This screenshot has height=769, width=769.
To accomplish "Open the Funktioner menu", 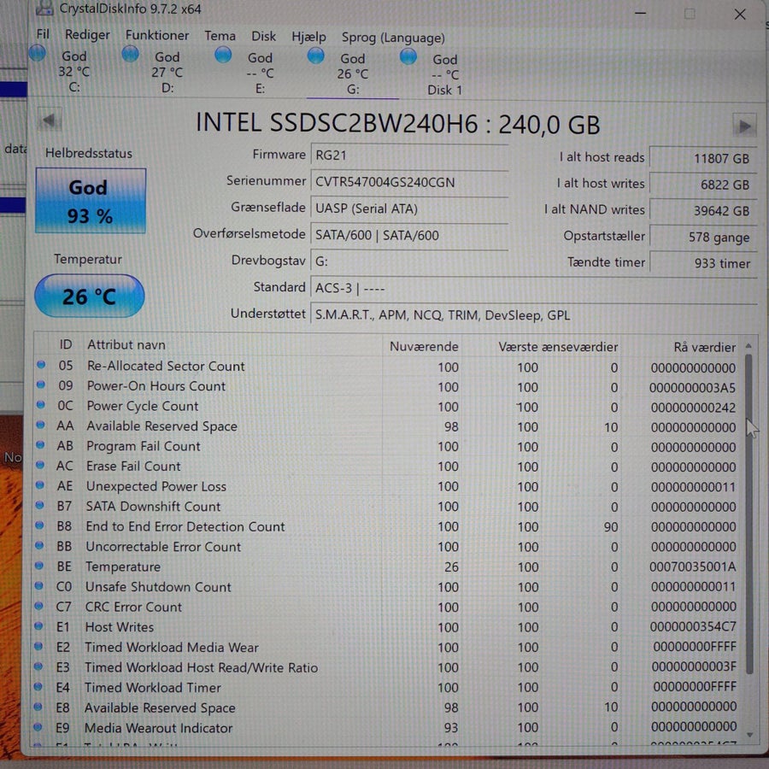I will point(157,35).
